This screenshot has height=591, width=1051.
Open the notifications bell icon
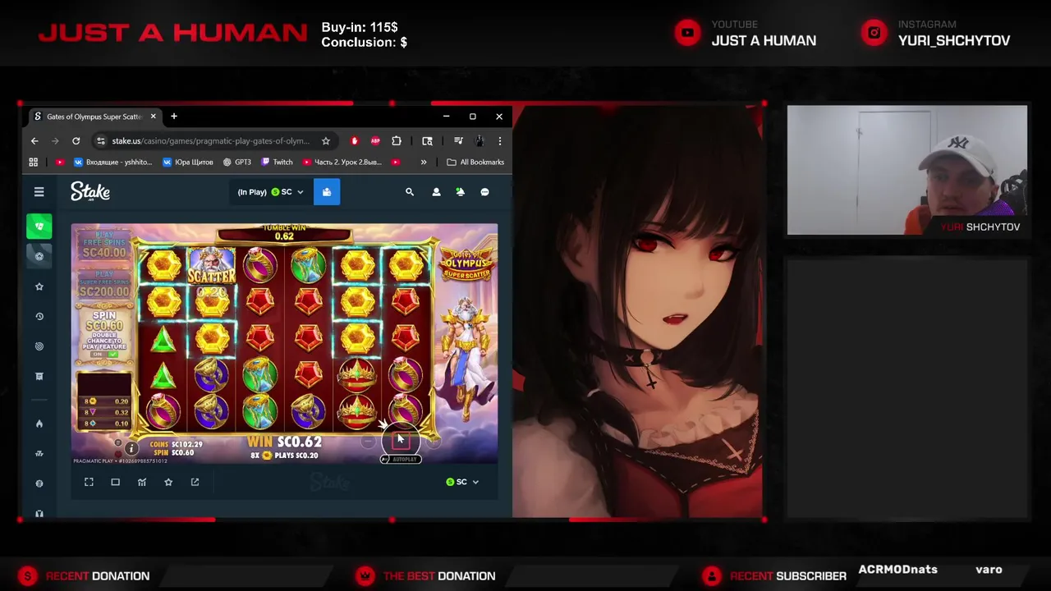click(460, 192)
